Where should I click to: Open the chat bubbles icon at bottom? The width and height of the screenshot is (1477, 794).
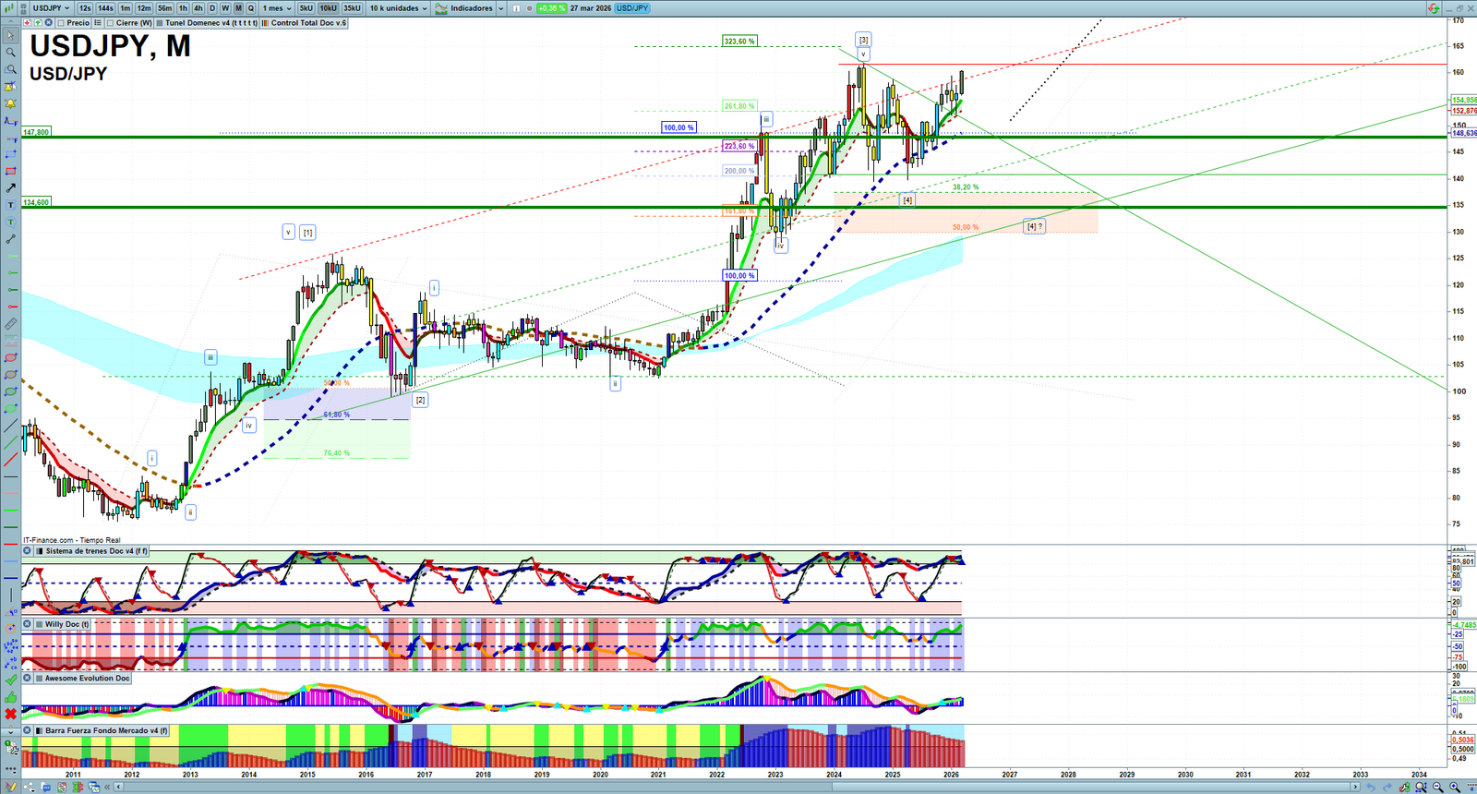(45, 788)
